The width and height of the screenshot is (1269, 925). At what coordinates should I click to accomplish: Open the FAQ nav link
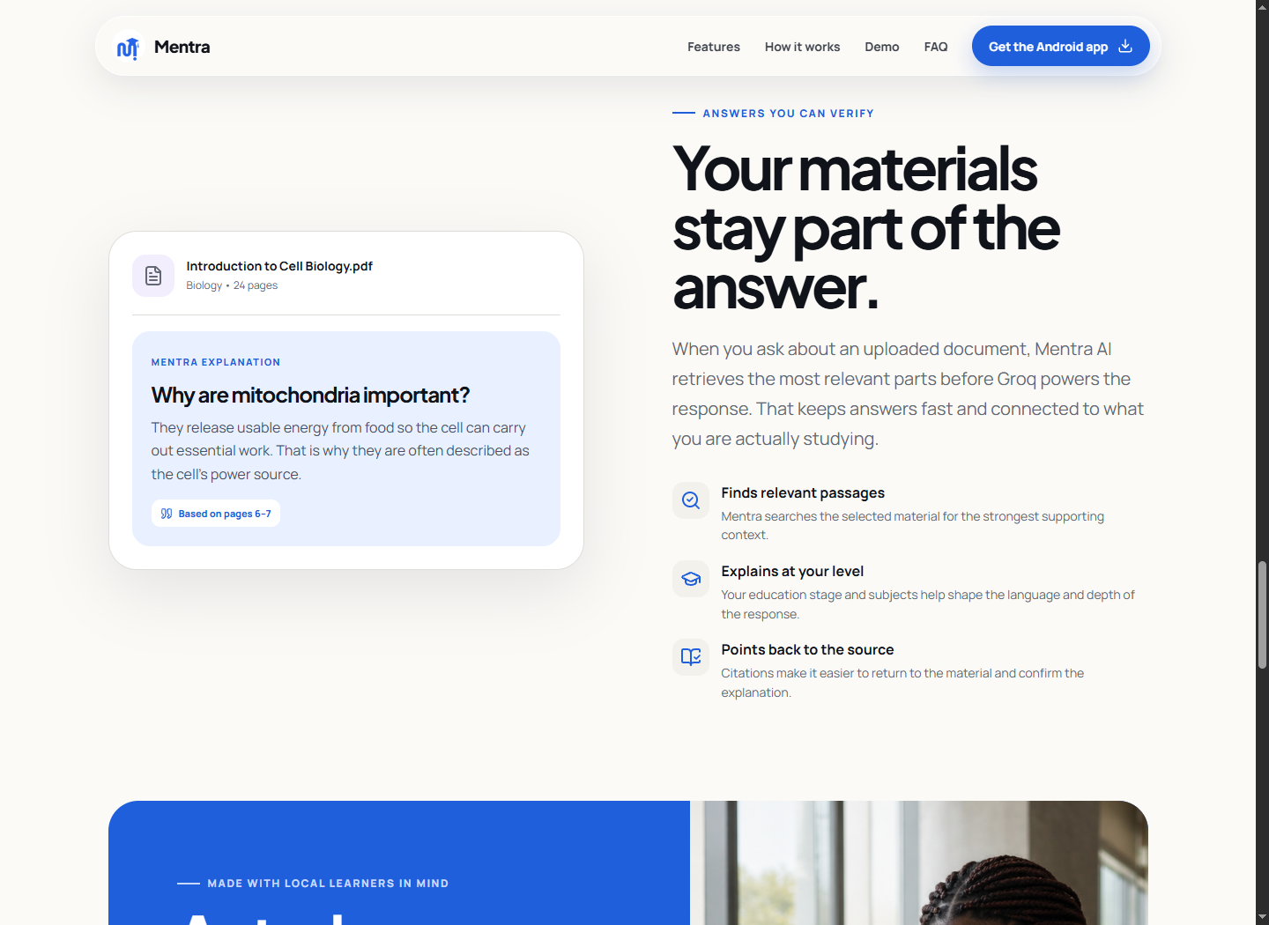936,47
